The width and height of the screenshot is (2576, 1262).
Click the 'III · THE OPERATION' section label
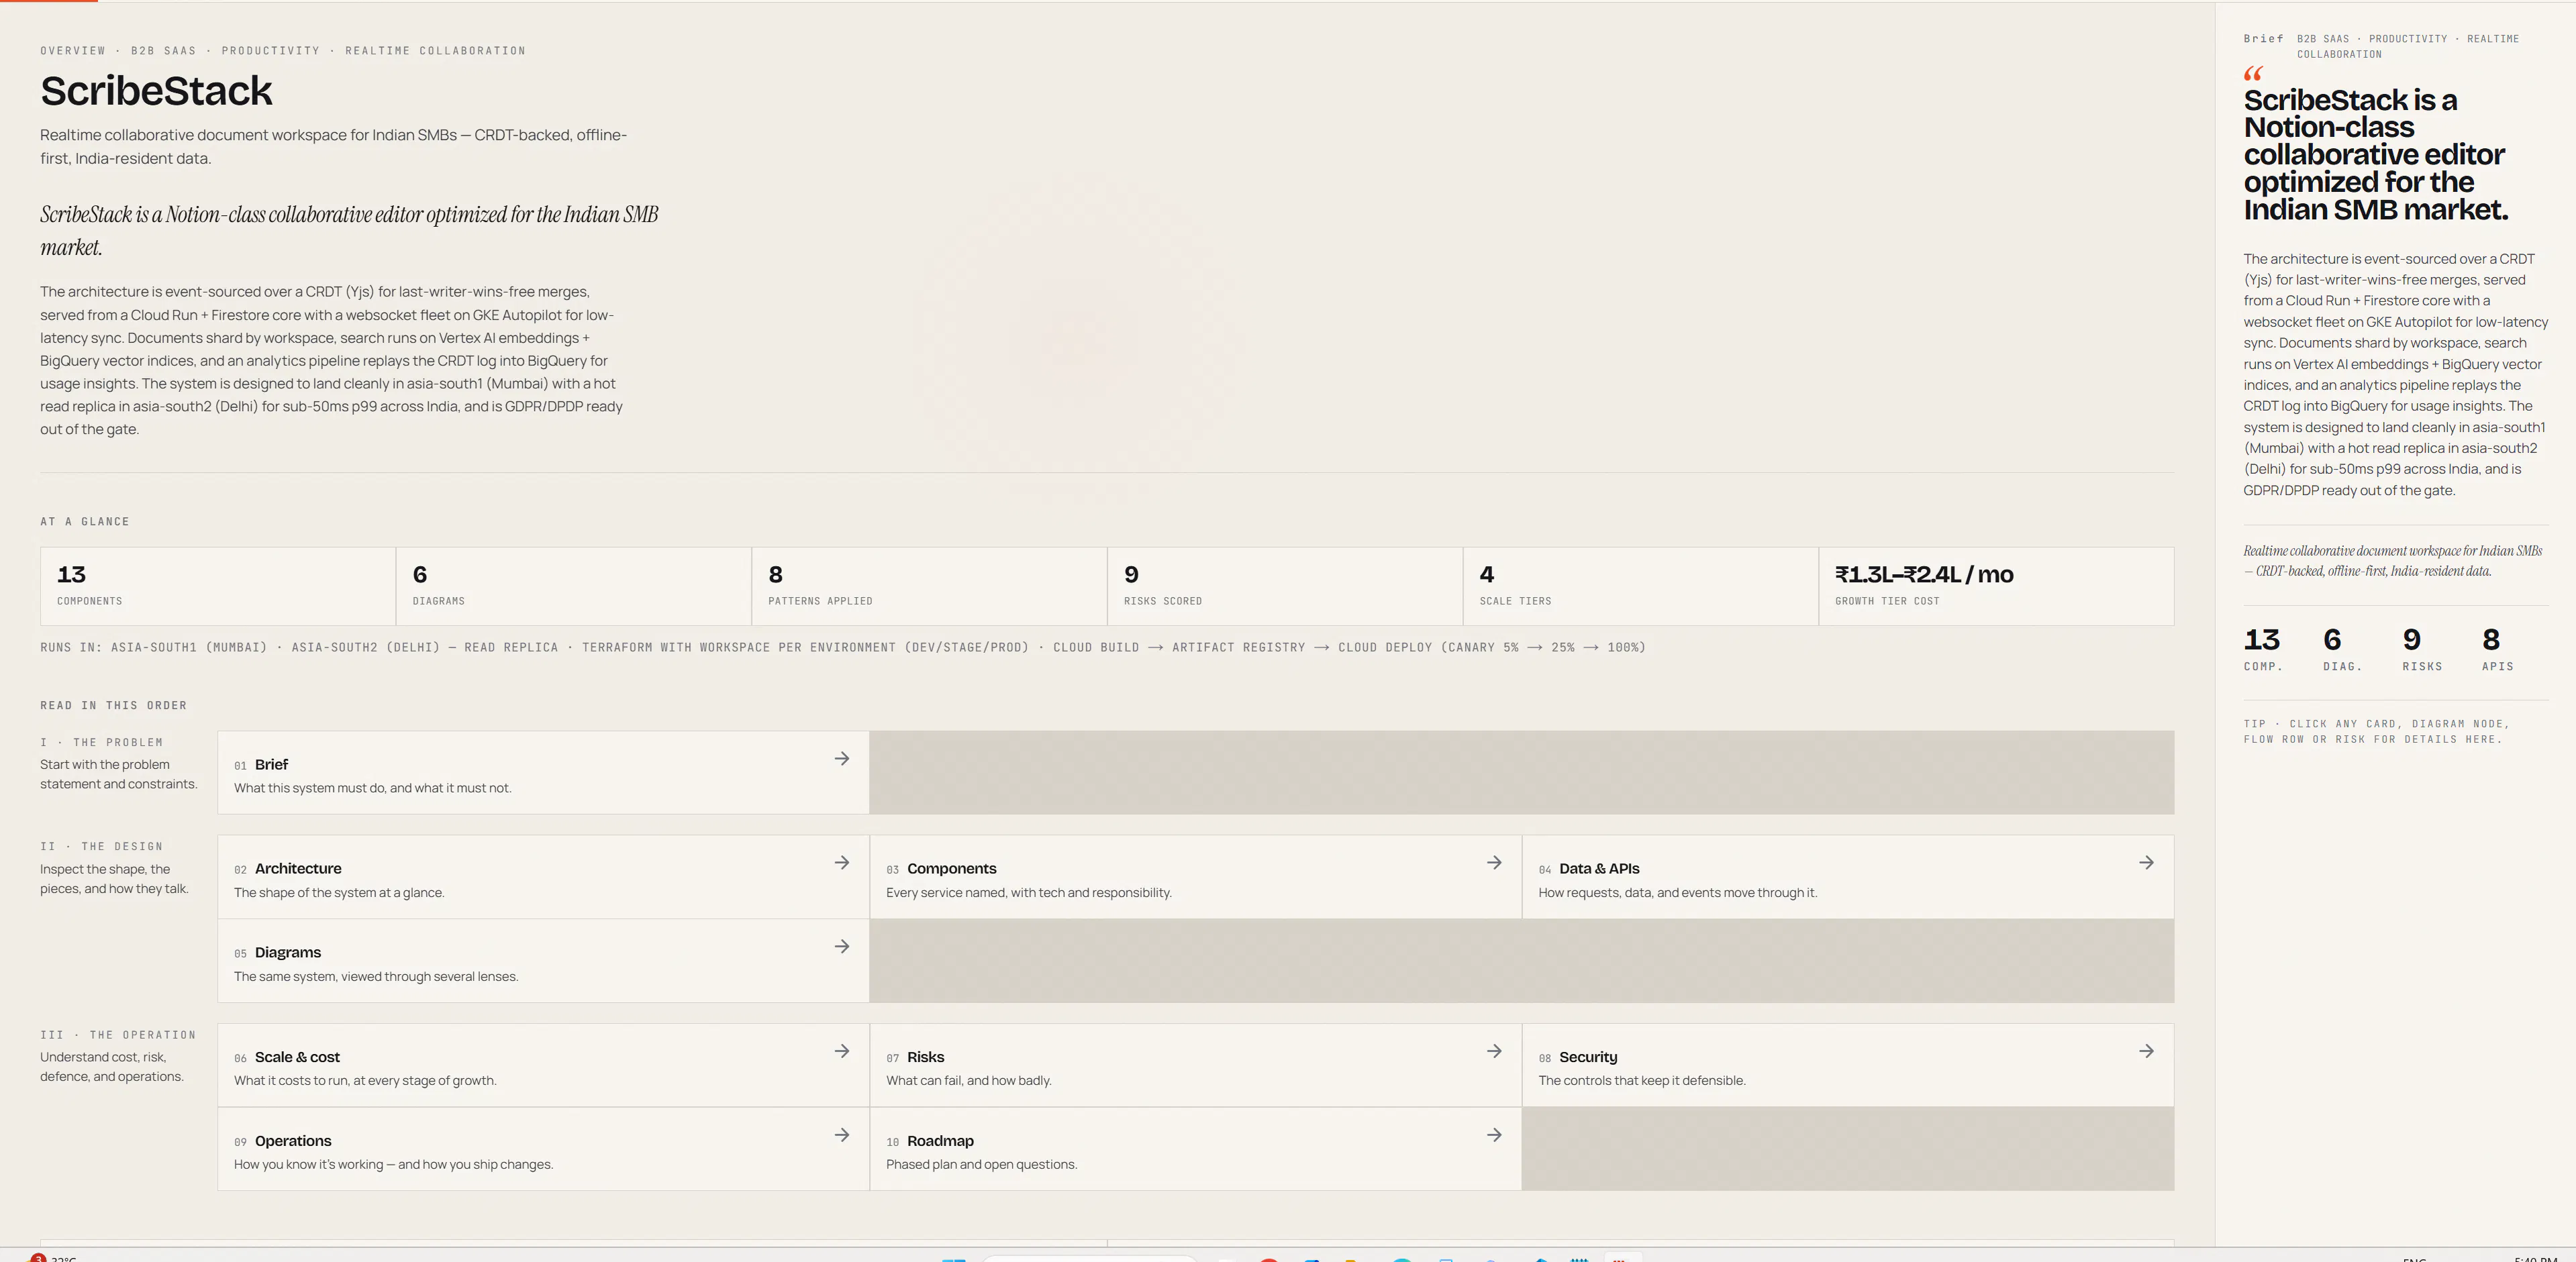click(118, 1035)
